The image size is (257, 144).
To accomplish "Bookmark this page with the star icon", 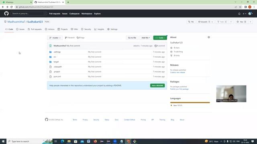I will click(x=240, y=7).
